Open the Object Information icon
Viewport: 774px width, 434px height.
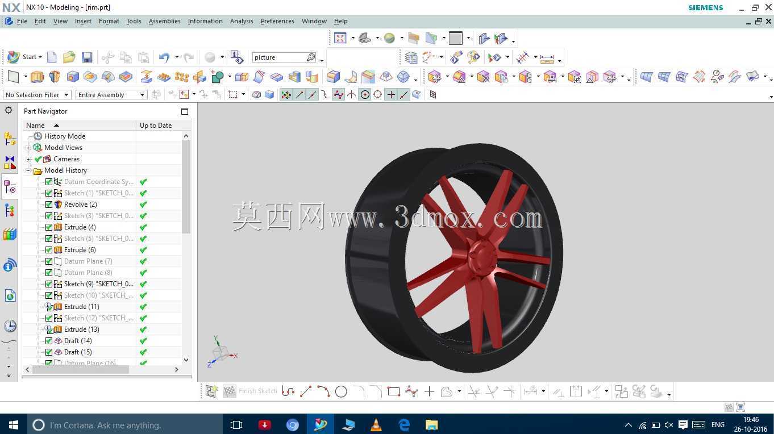click(x=237, y=57)
